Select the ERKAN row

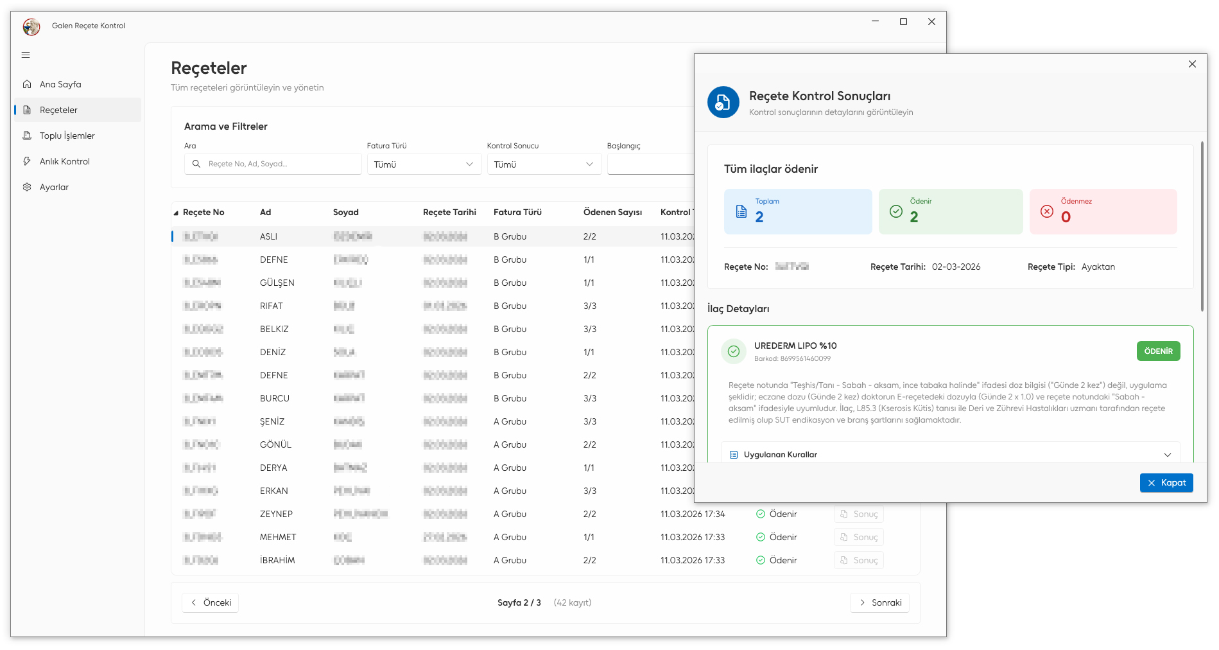(433, 491)
